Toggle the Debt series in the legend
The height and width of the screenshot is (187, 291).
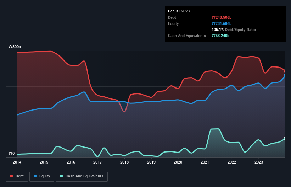(17, 176)
